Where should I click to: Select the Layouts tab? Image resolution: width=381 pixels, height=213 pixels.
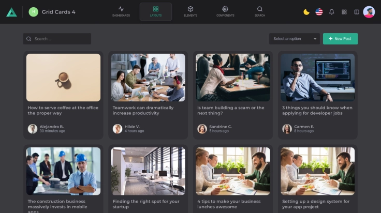[156, 11]
